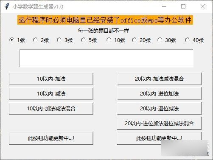The width and height of the screenshot is (213, 160).
Task: Generate 20以内-进位加法 worksheet
Action: [x=159, y=94]
